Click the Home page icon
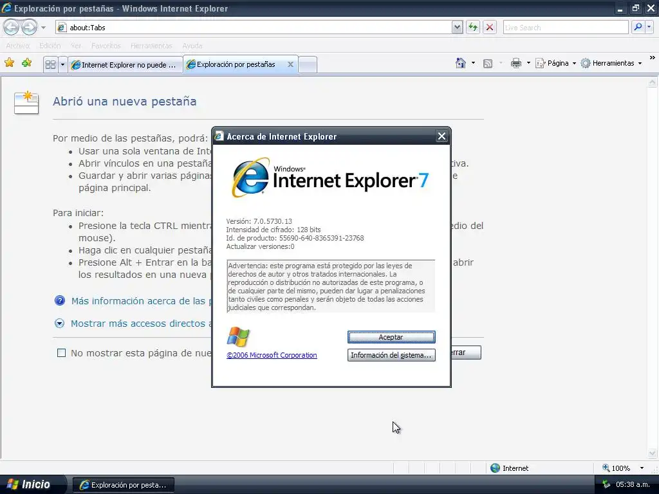 [461, 63]
